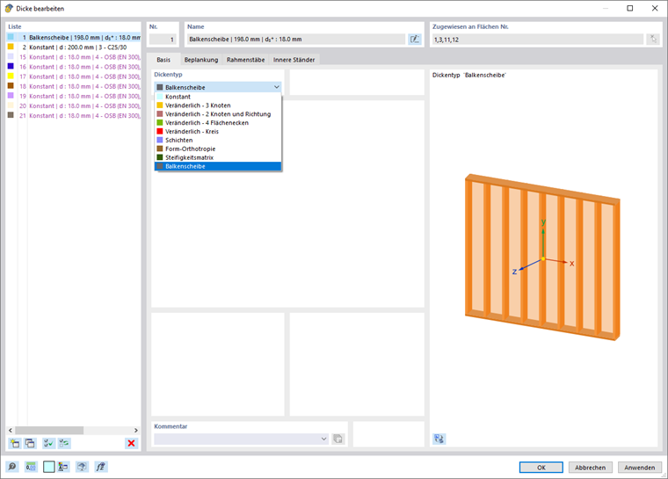Click the dark blue color swatch of item 16

11,67
